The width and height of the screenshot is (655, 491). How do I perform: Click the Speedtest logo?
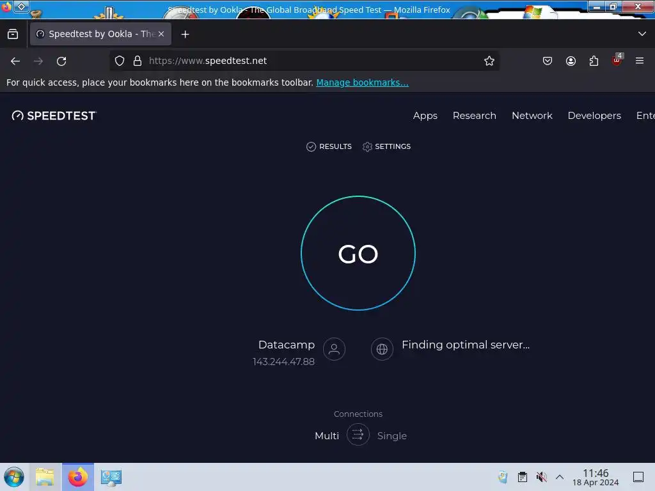pos(54,116)
